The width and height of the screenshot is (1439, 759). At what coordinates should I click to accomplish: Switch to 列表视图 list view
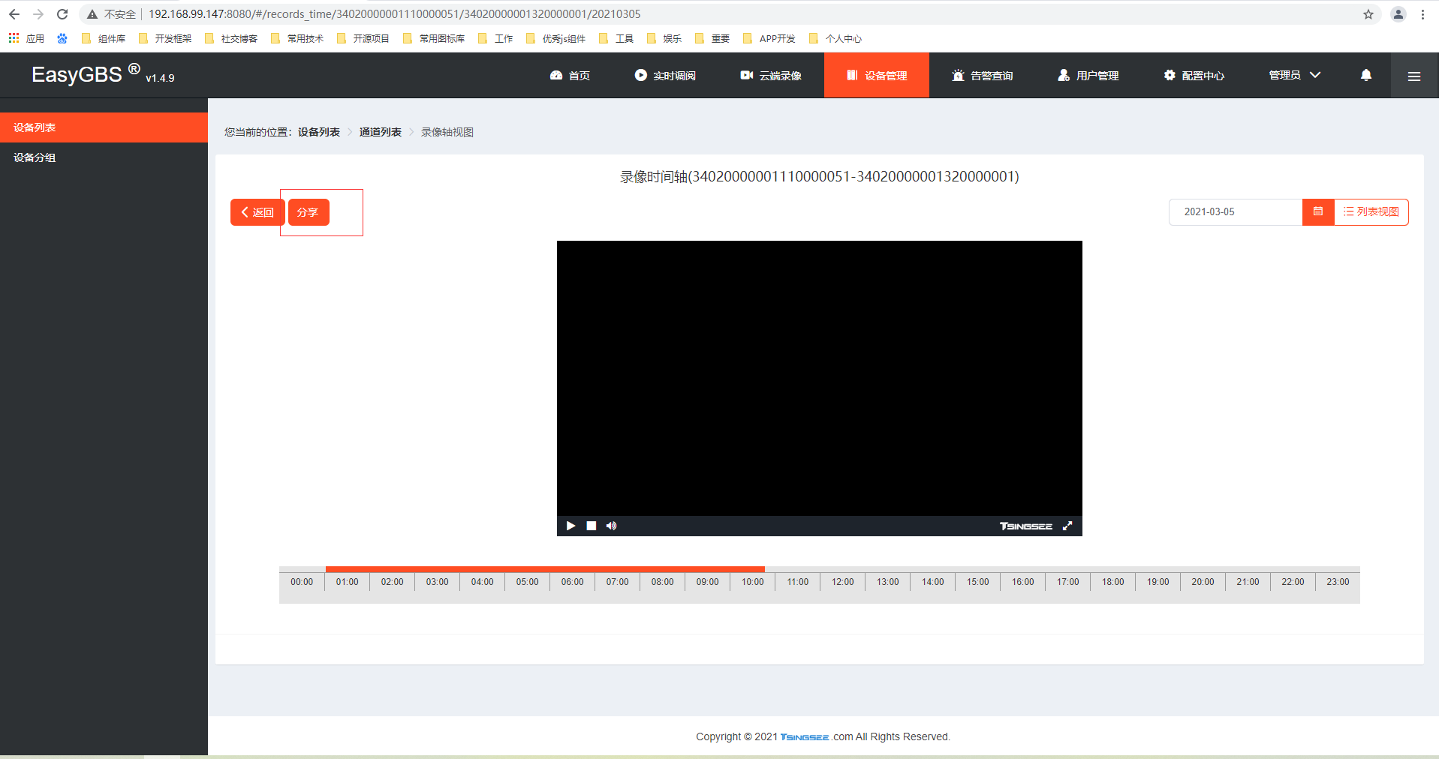click(x=1371, y=211)
